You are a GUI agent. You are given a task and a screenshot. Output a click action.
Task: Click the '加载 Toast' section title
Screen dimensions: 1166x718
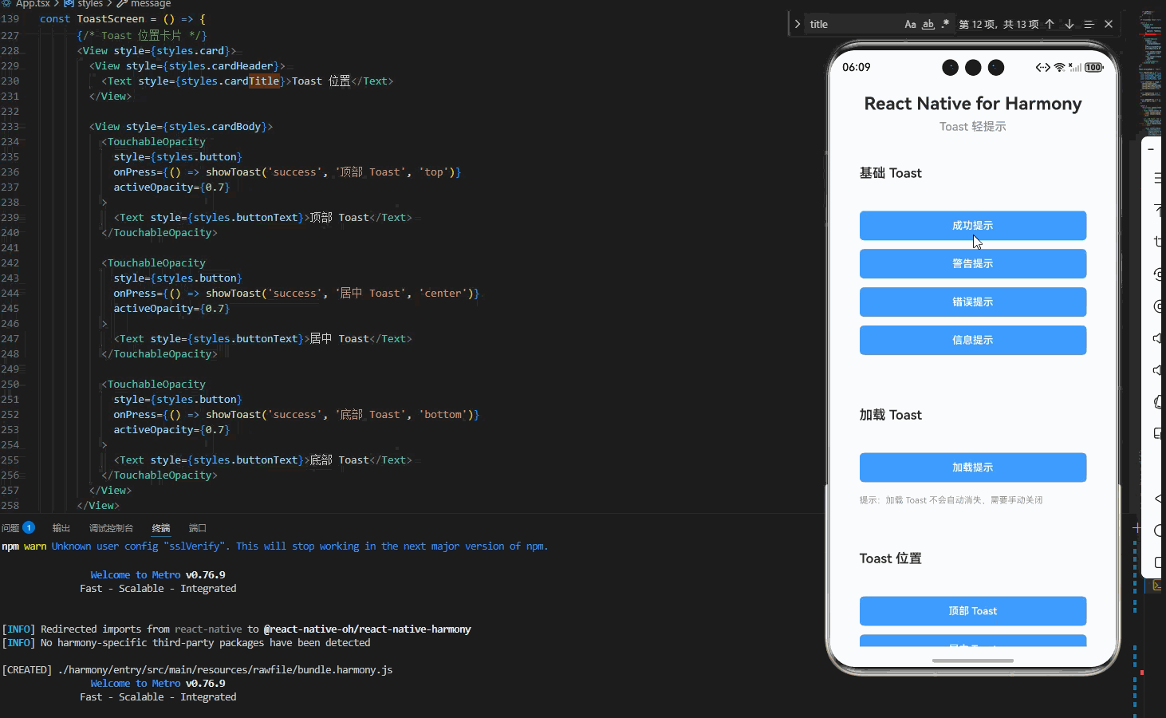pyautogui.click(x=891, y=415)
